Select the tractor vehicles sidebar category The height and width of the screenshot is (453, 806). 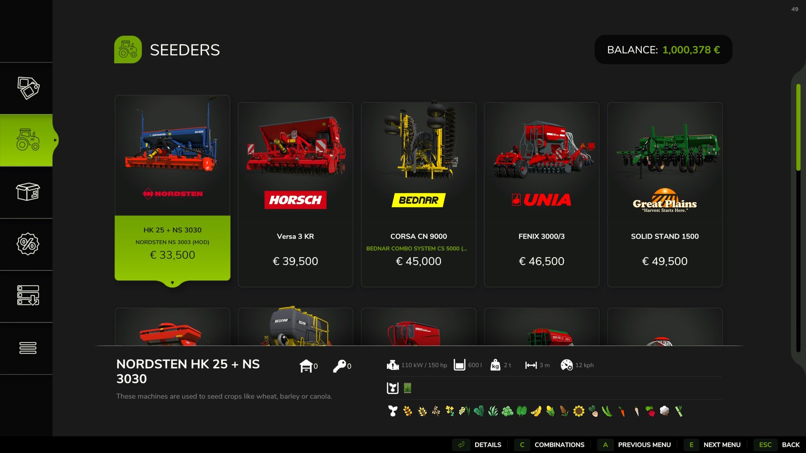(28, 140)
